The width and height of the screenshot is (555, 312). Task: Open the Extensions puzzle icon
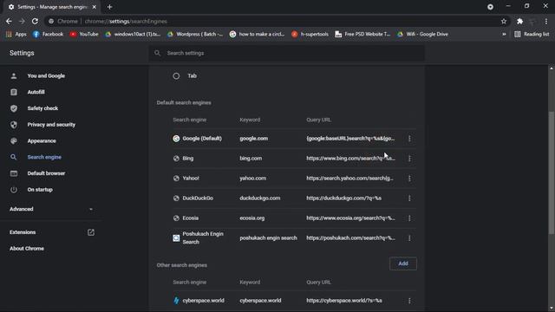click(519, 21)
